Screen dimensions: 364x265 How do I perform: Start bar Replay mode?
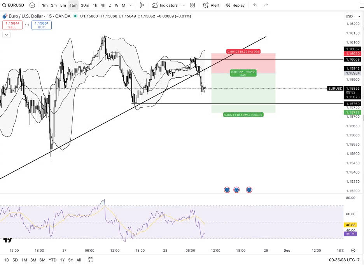[x=235, y=5]
